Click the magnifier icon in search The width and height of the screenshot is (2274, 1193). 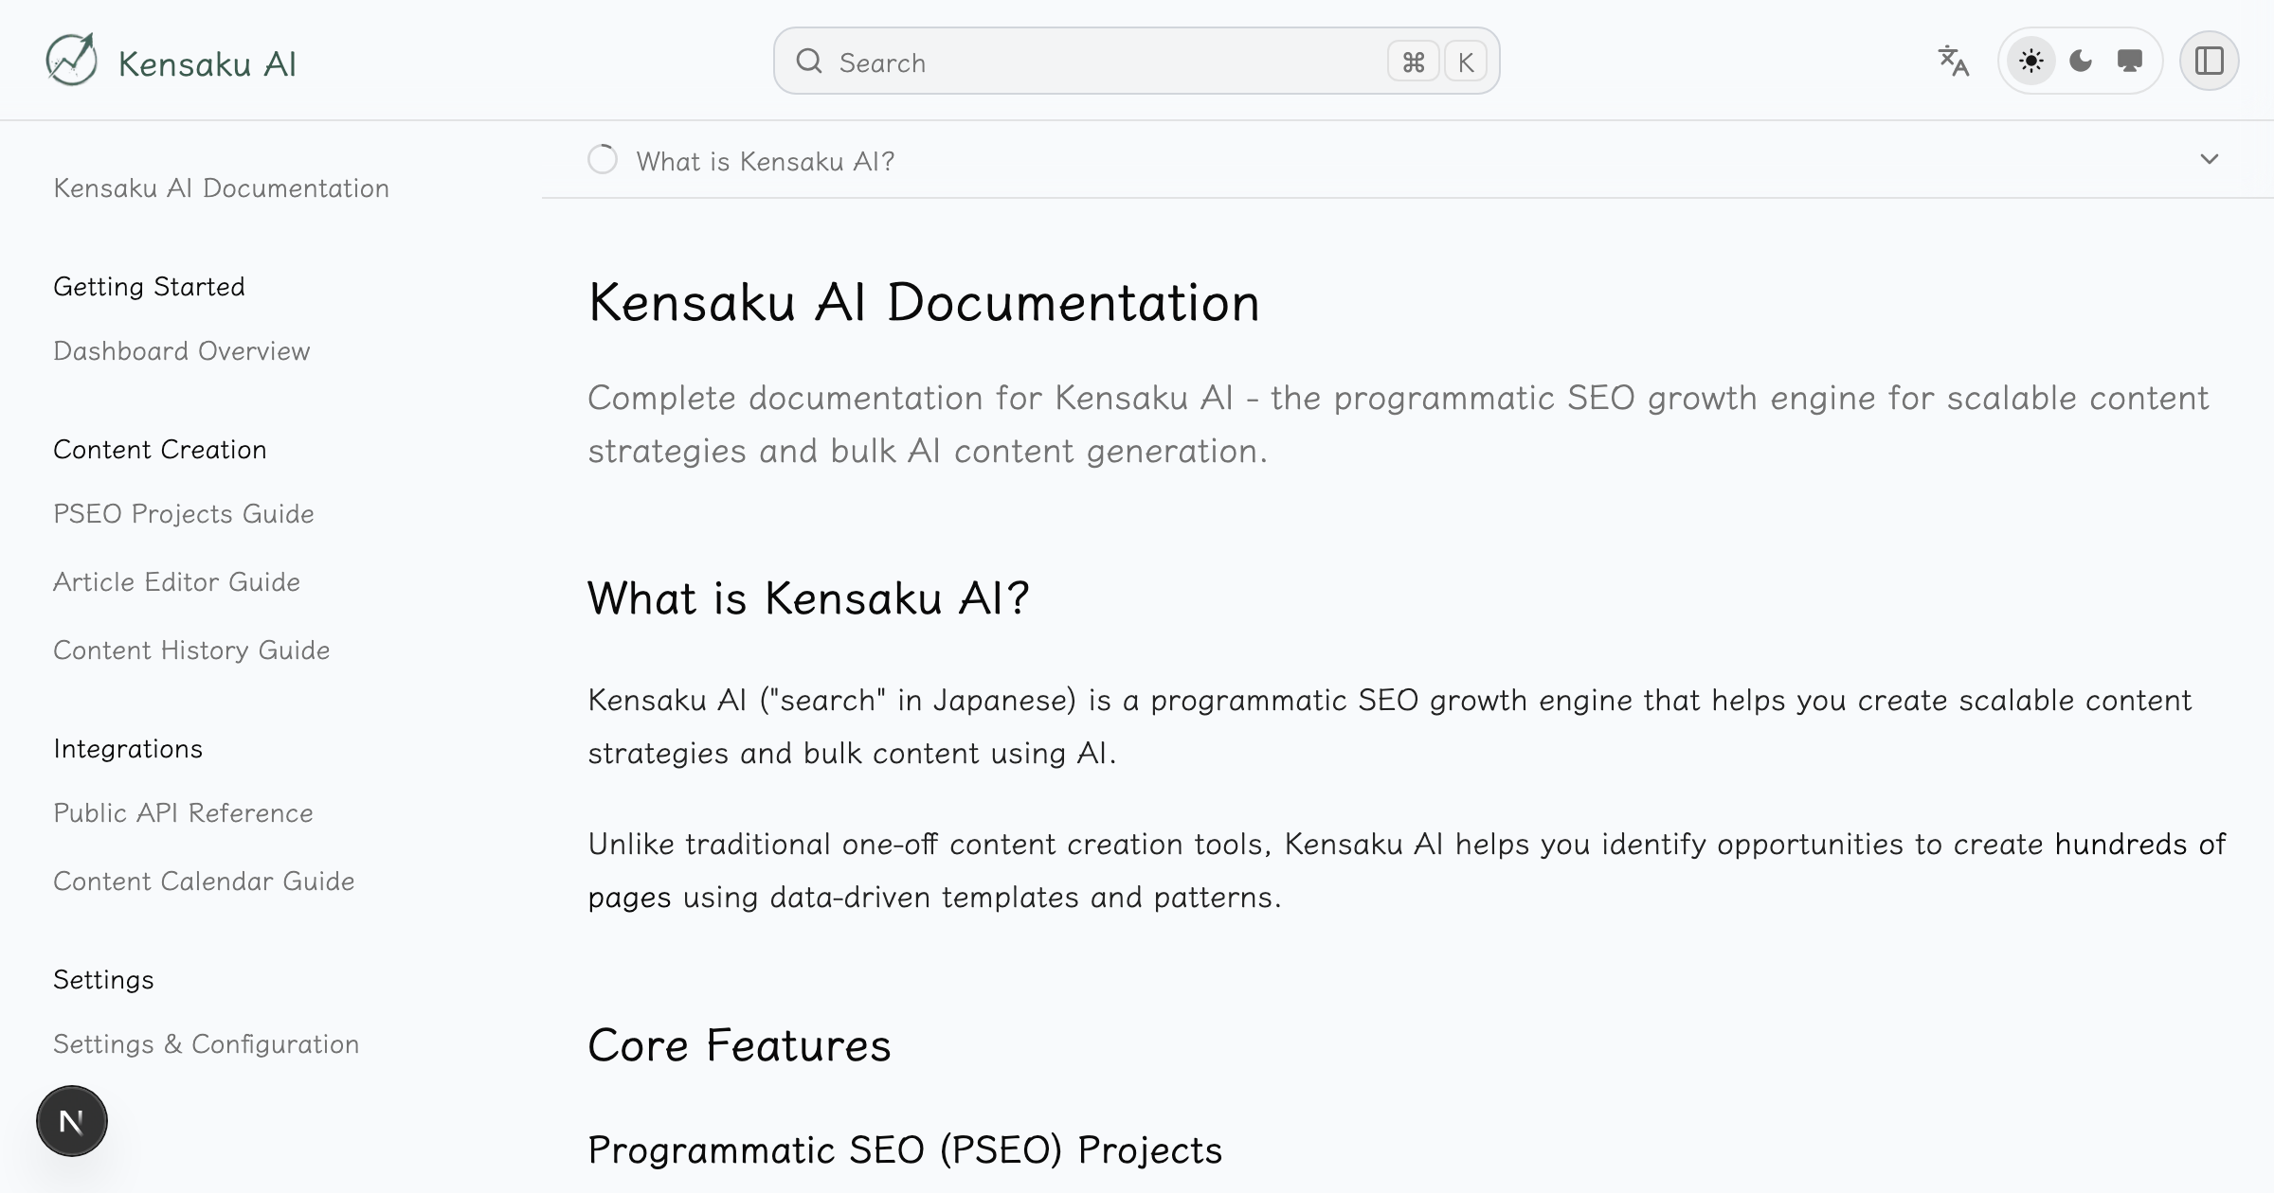tap(809, 62)
